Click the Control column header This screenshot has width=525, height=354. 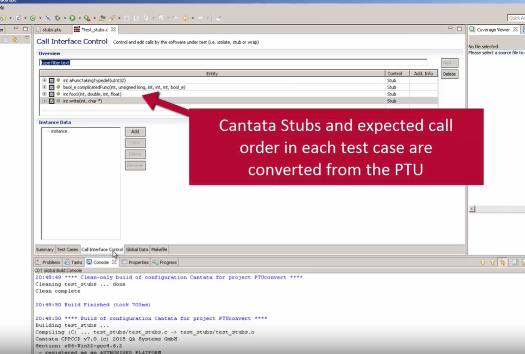click(x=397, y=73)
